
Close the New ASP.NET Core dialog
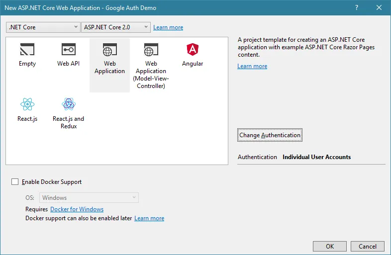pos(379,7)
